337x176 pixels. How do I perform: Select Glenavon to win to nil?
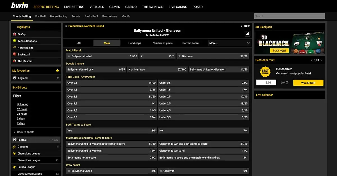[204, 151]
